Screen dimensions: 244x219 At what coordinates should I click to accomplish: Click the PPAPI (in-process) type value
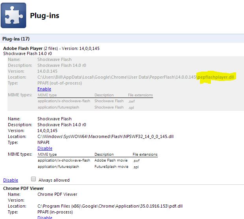[x=55, y=212]
